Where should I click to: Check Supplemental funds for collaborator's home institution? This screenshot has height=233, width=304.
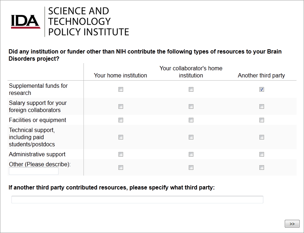click(191, 90)
